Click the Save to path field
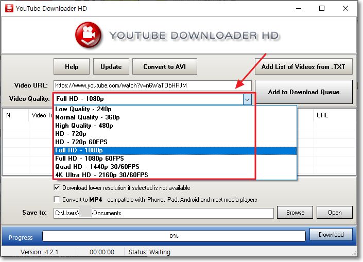 (x=164, y=213)
